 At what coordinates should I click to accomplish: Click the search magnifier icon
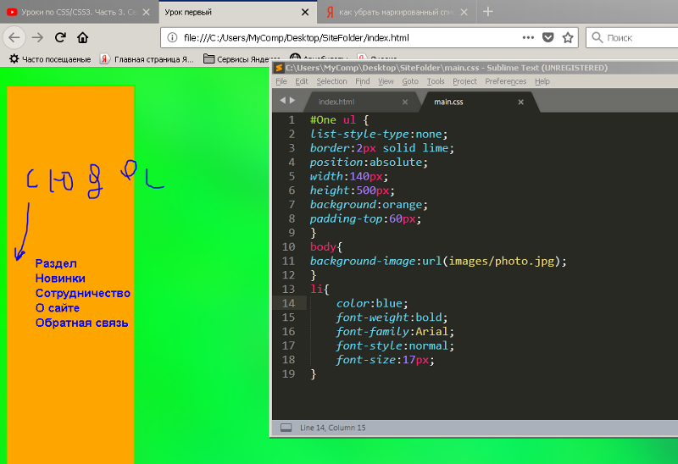[597, 37]
